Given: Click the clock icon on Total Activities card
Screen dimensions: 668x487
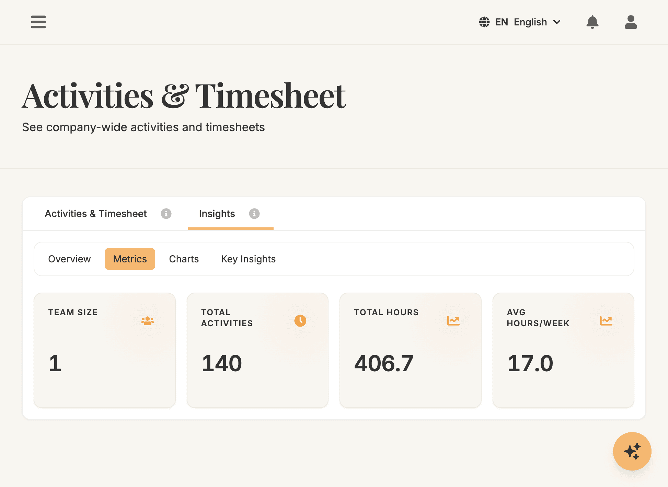Looking at the screenshot, I should [x=300, y=320].
